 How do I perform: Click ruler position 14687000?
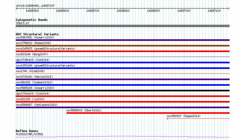(184, 11)
